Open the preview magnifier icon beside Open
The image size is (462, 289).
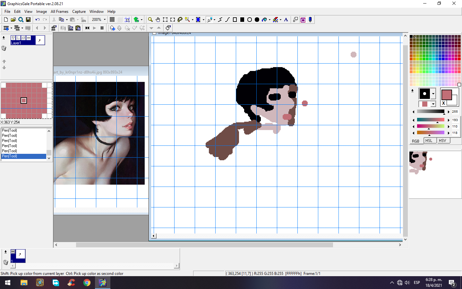(21, 20)
